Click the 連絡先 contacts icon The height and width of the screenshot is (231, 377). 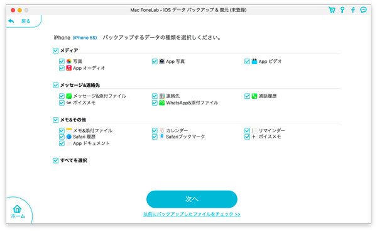tap(162, 96)
